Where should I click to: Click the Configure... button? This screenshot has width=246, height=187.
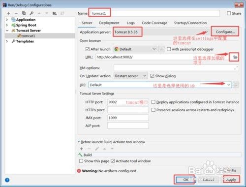225,32
